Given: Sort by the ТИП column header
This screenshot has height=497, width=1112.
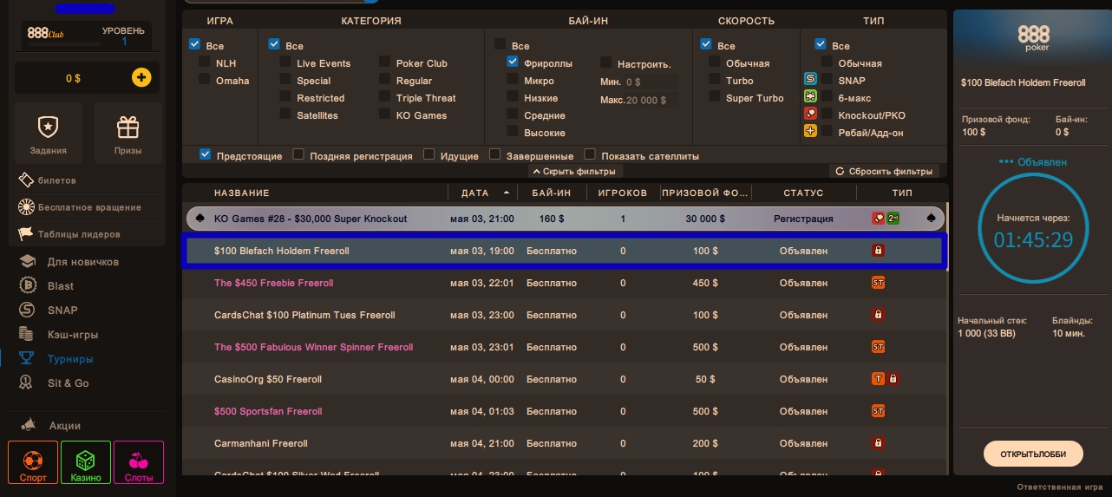Looking at the screenshot, I should click(x=902, y=193).
